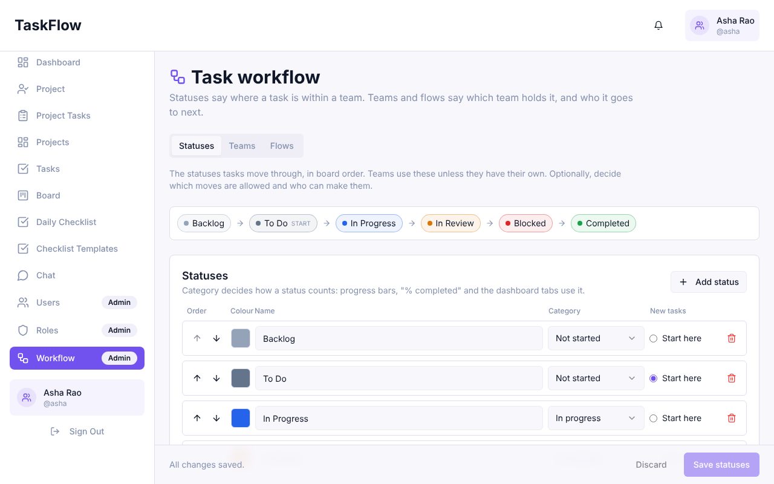Switch to the Statuses tab

[x=197, y=146]
